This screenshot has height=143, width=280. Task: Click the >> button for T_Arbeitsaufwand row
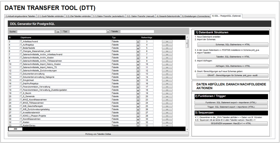tap(167, 42)
